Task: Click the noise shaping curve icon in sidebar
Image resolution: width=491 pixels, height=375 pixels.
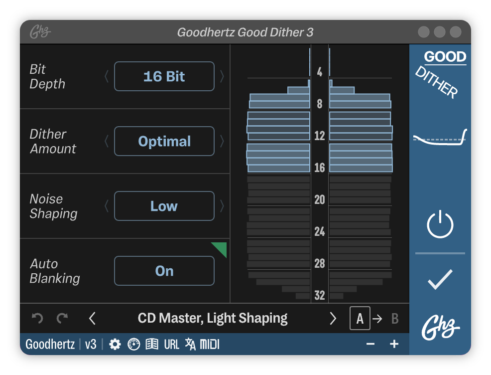Action: coord(440,138)
